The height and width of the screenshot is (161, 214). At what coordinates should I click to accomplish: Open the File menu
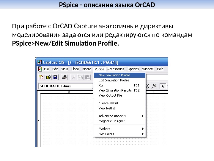point(46,69)
